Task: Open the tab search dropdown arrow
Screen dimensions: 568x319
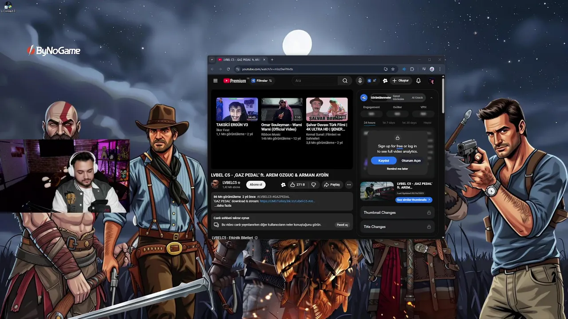Action: (212, 59)
